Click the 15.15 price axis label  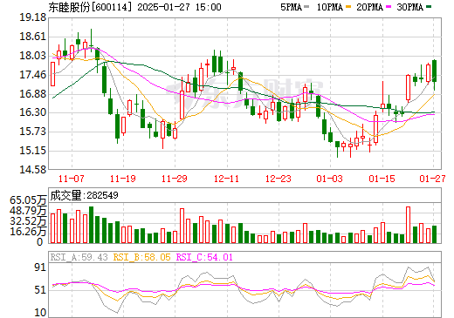33,151
